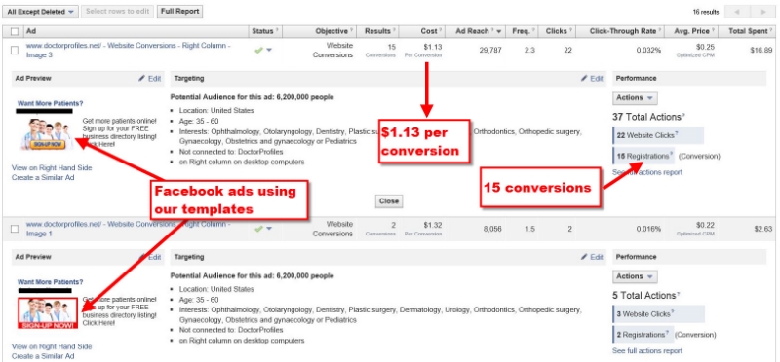Open Want More Patients? headline in second ad preview
Screen dimensions: 780x362
pos(51,282)
